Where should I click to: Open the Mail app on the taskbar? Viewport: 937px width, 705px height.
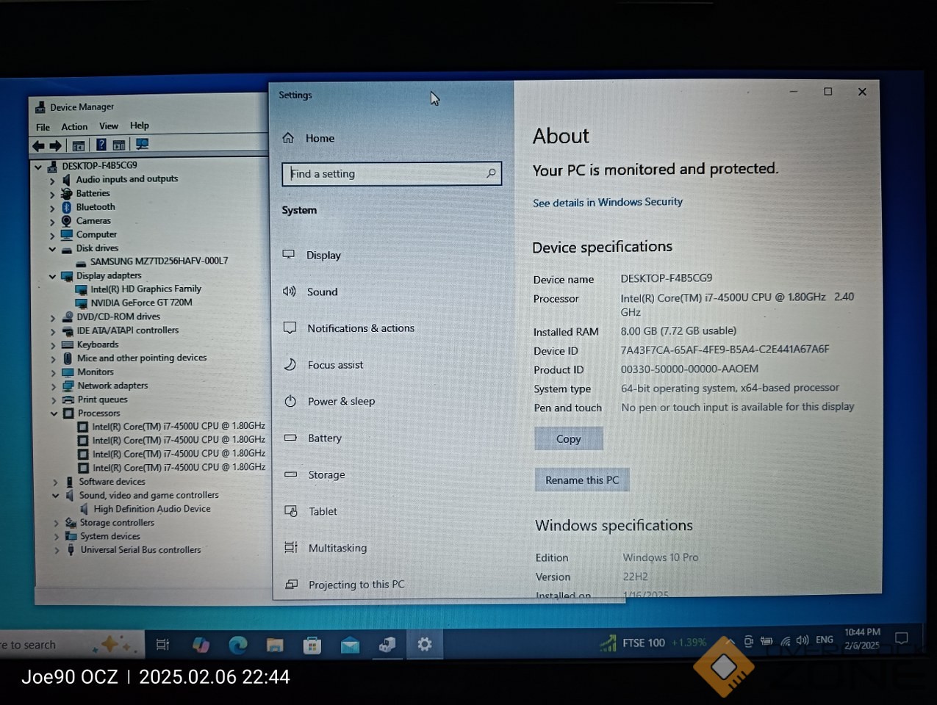350,646
